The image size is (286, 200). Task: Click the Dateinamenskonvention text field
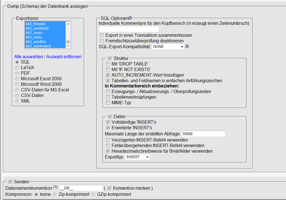[x=81, y=188]
